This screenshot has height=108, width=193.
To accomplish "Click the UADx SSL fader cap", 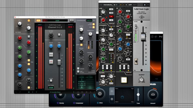I will [143, 37].
